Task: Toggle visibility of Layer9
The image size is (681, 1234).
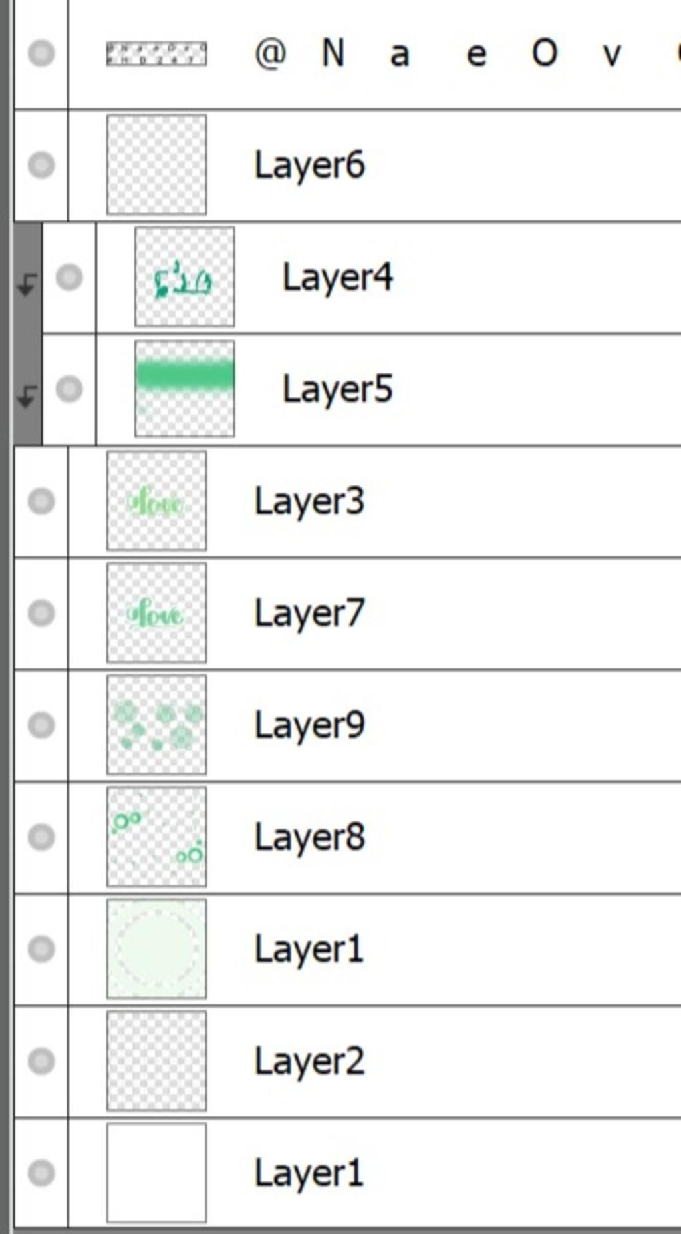Action: pos(41,724)
